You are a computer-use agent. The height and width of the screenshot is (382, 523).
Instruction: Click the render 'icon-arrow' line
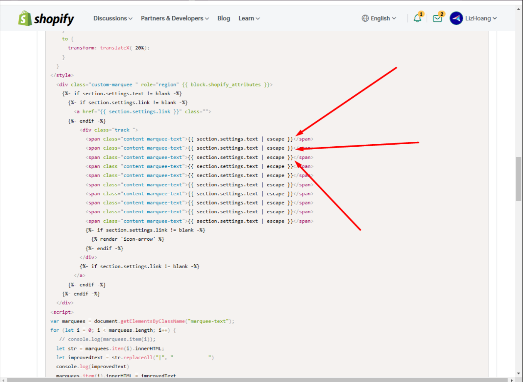pos(128,239)
